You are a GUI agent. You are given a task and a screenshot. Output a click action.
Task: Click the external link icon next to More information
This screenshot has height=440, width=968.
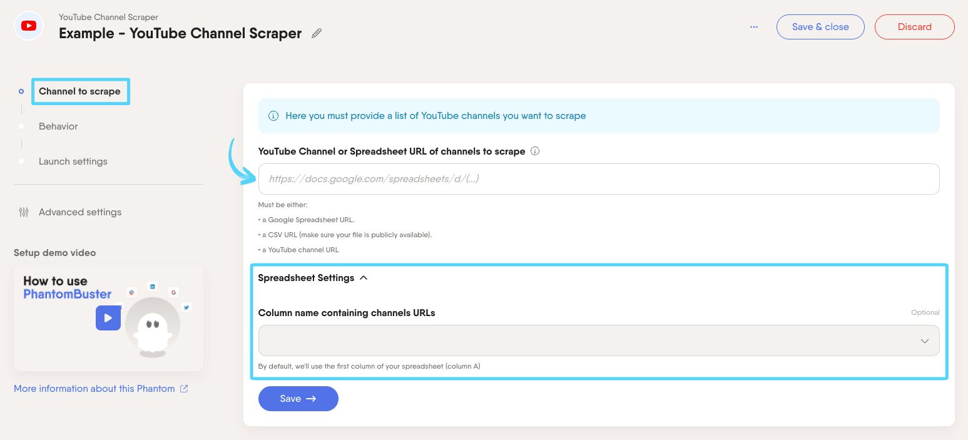[183, 388]
